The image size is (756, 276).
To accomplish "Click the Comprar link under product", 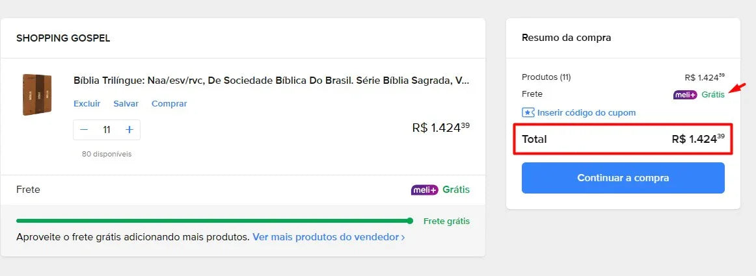I will pyautogui.click(x=169, y=103).
